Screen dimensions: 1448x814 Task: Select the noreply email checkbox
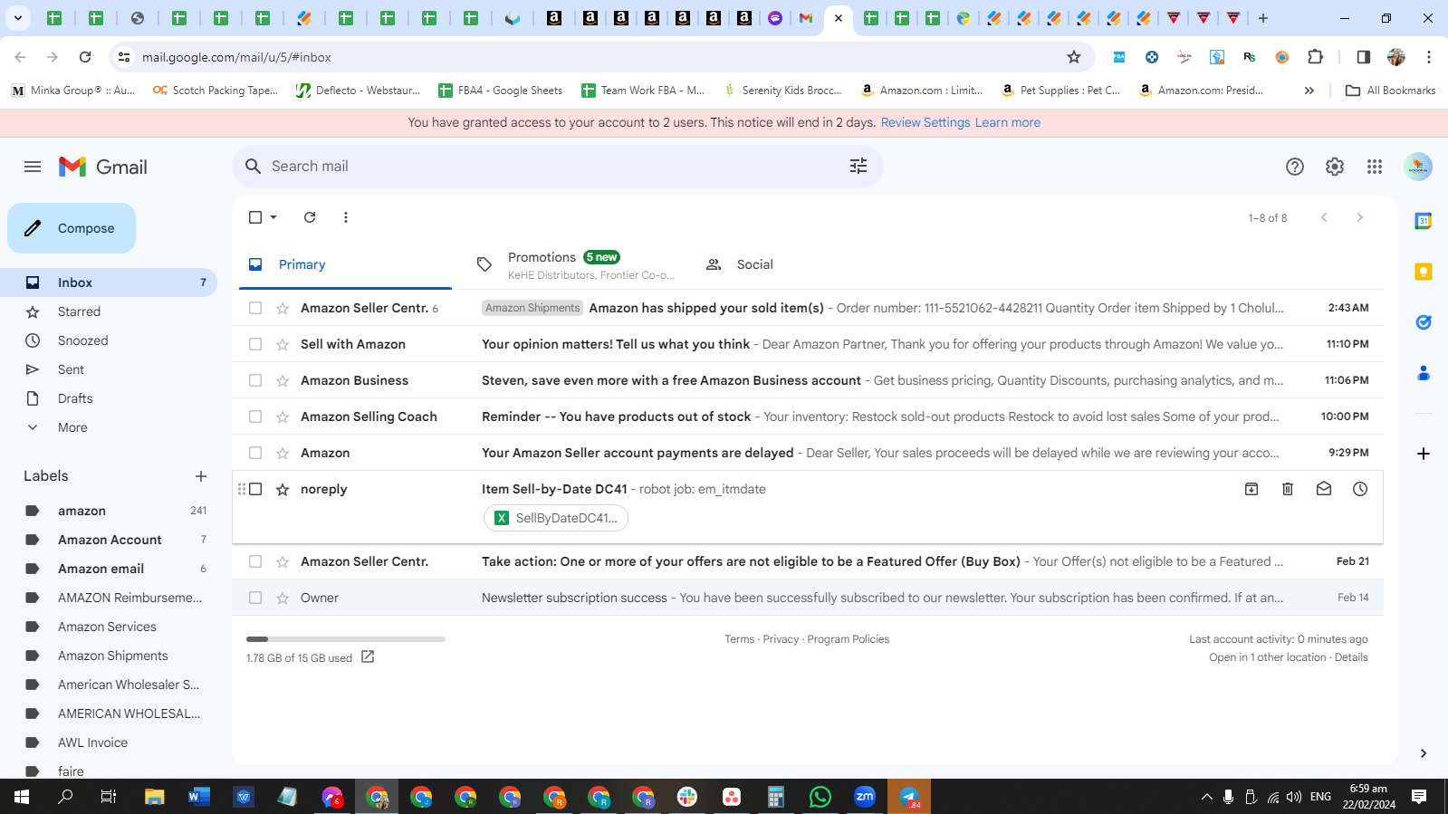tap(255, 489)
